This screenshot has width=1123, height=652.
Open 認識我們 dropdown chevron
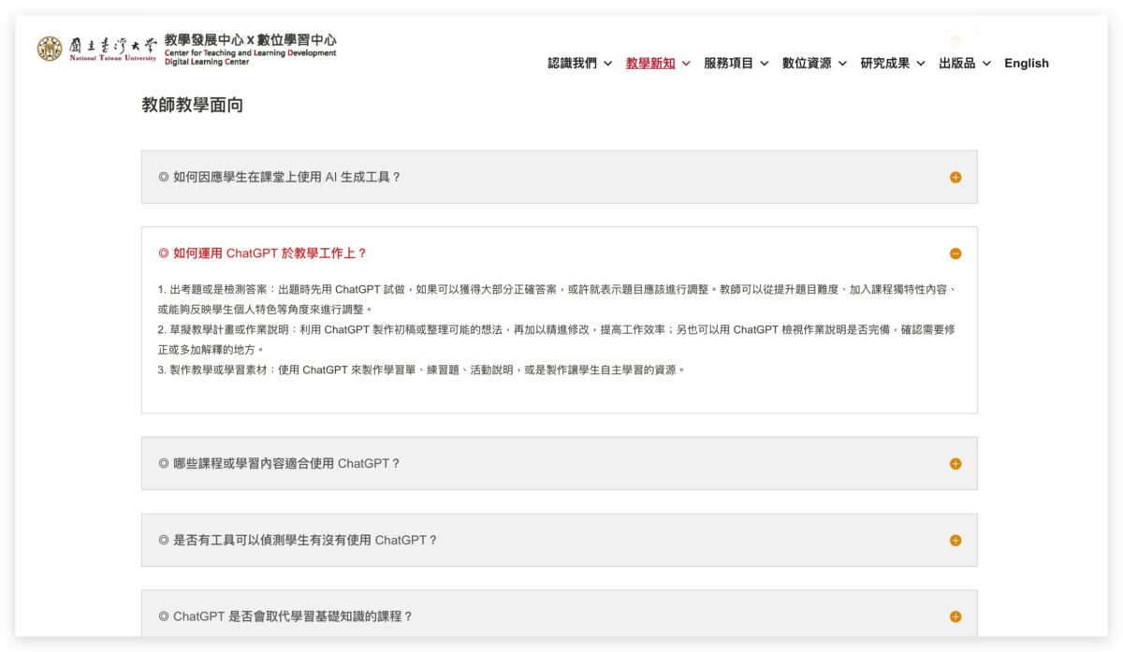(608, 64)
